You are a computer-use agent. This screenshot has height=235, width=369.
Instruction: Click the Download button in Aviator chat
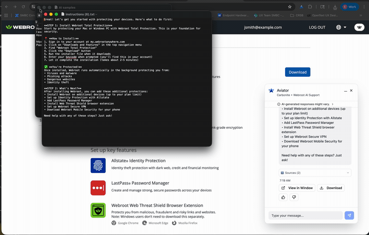[x=331, y=188]
